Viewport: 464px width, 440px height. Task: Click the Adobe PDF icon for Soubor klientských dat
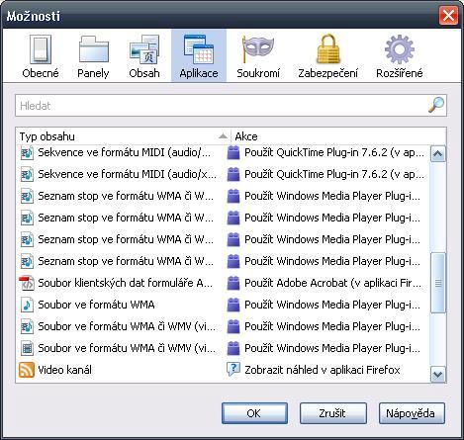pos(27,283)
